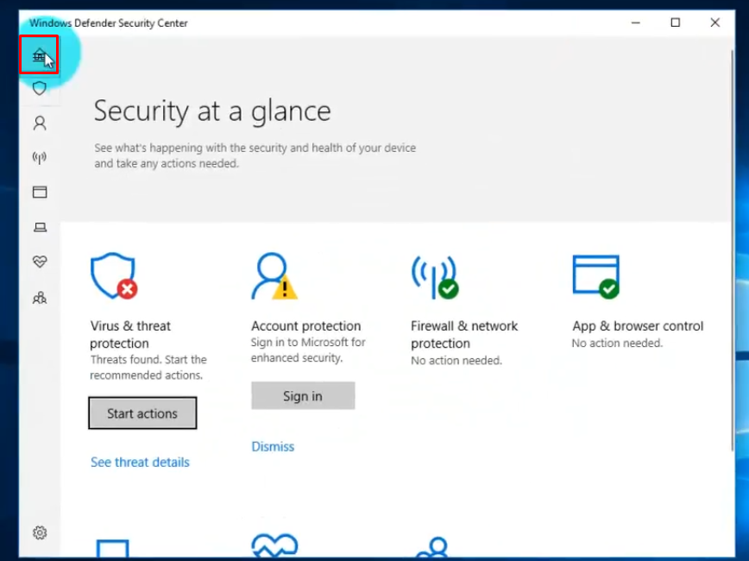The image size is (749, 561).
Task: Open the App & browser control tile title
Action: click(638, 326)
